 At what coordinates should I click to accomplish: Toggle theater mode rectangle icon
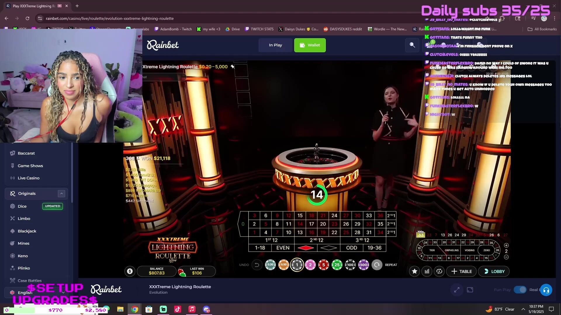point(470,290)
